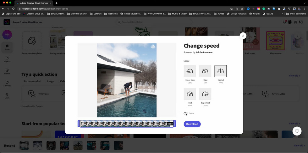The width and height of the screenshot is (308, 153).
Task: Select the Fast 150% speed option
Action: click(190, 94)
